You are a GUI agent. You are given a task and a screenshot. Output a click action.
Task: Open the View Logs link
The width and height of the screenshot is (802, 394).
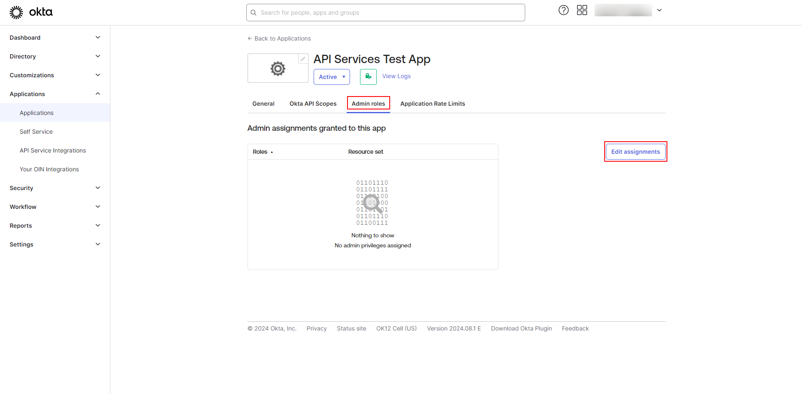[396, 76]
